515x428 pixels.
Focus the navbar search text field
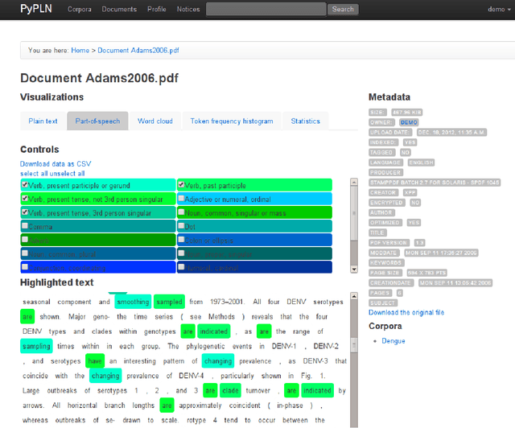(266, 10)
